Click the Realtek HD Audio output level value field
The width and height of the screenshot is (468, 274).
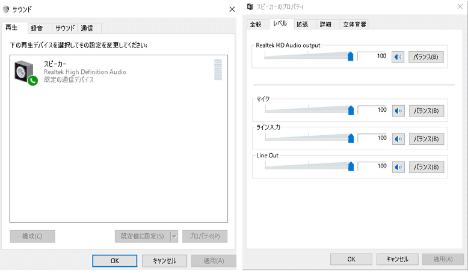(372, 56)
